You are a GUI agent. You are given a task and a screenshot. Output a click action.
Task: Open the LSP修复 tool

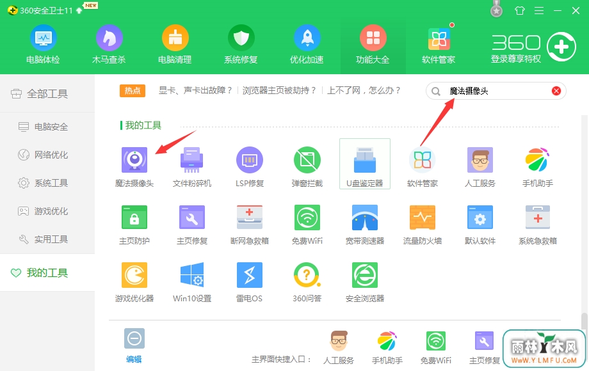(250, 166)
